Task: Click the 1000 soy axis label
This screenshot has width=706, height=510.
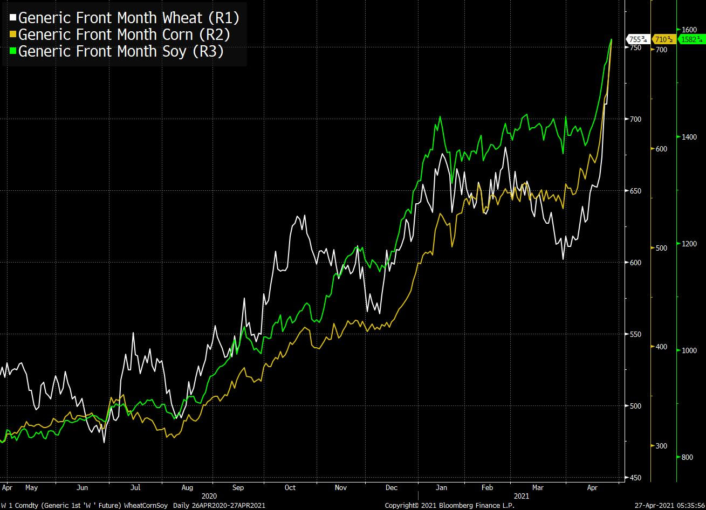Action: pos(689,350)
